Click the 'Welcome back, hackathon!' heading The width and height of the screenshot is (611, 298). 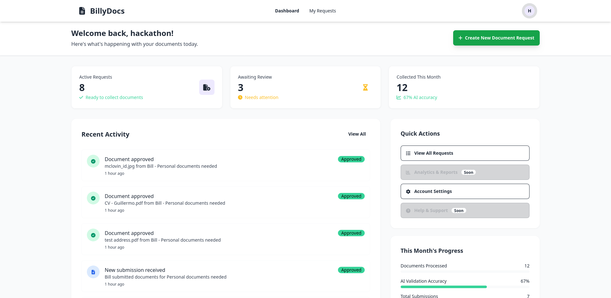123,33
